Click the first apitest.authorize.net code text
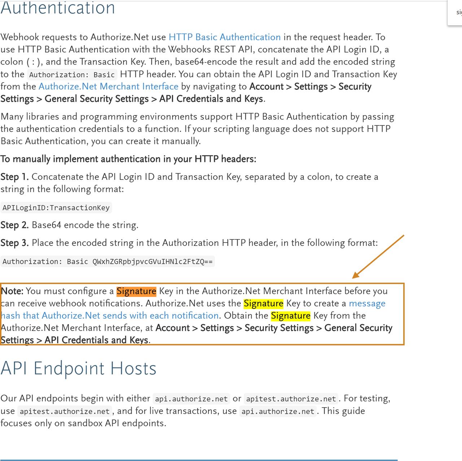 coord(291,399)
